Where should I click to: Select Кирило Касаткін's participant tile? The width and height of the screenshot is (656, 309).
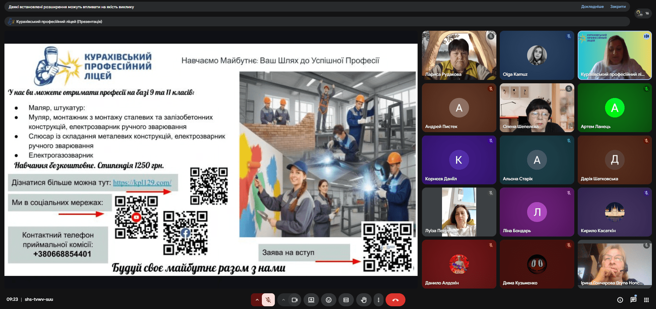(x=615, y=212)
